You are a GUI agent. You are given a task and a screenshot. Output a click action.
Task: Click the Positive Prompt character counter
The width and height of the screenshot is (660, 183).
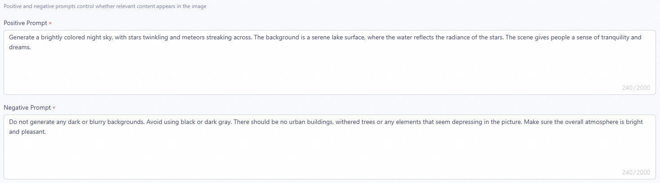click(x=636, y=88)
